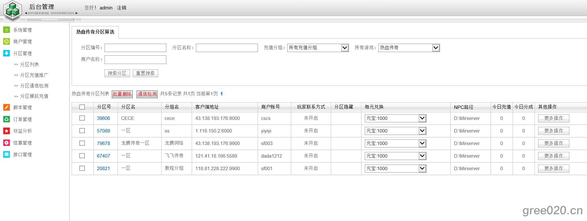
Task: Focus the 分区编号 input field
Action: click(135, 48)
